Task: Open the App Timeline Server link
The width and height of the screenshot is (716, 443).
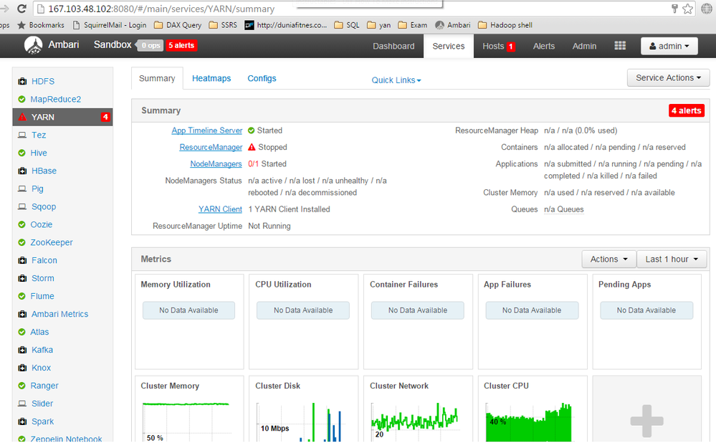Action: 207,130
